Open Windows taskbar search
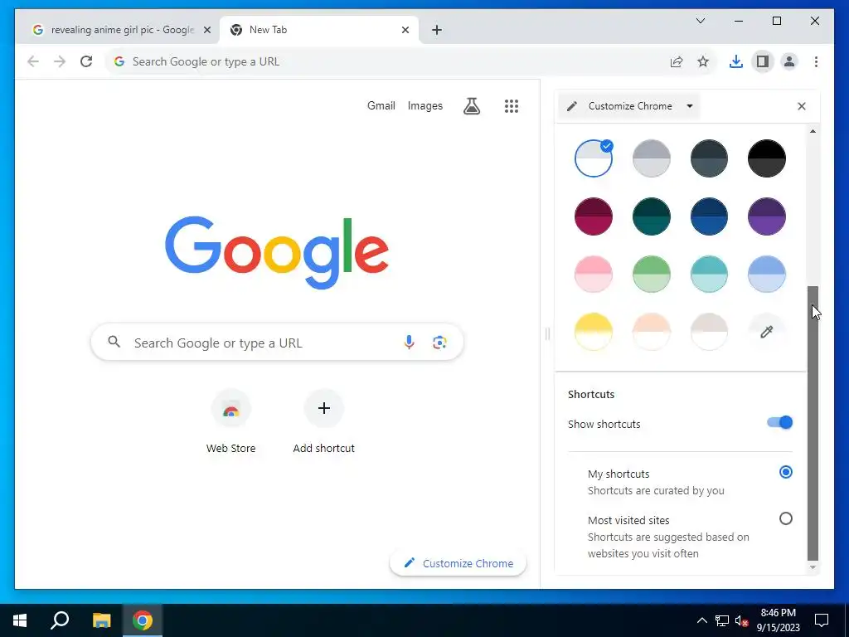849x637 pixels. pos(60,620)
